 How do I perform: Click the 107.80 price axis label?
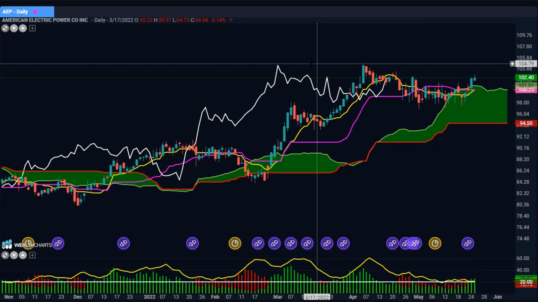(x=524, y=46)
